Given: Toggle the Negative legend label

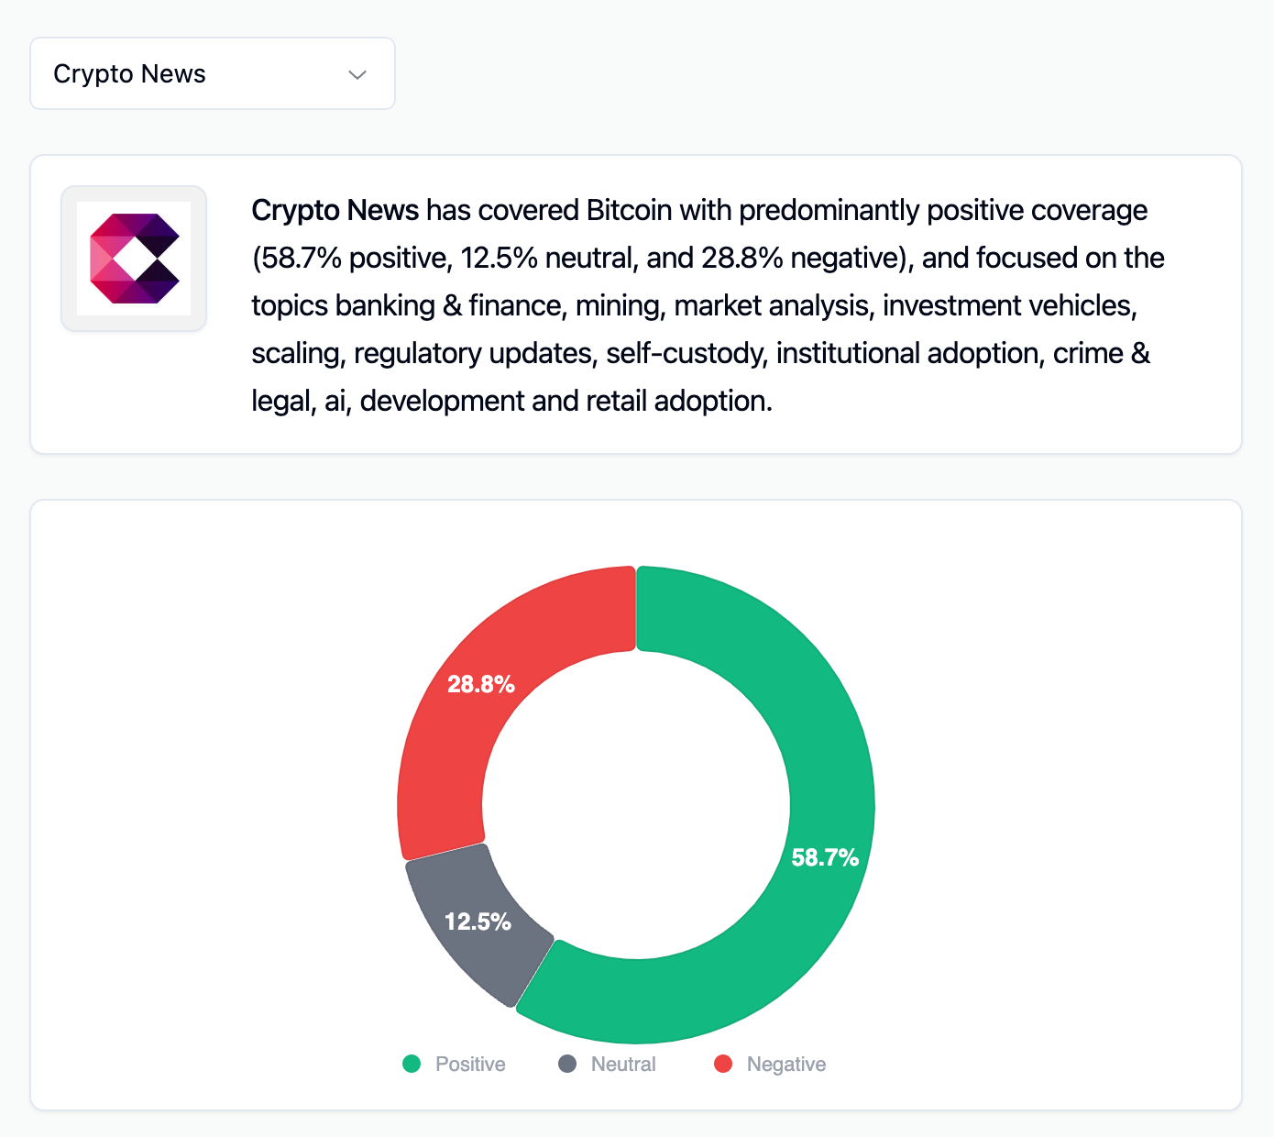Looking at the screenshot, I should tap(786, 1064).
